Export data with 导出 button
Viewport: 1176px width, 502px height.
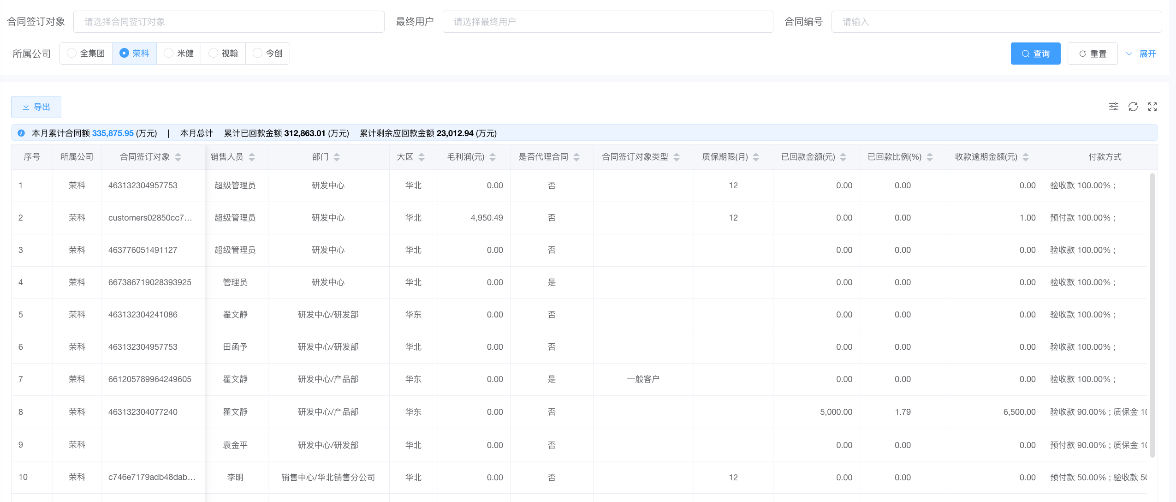36,107
